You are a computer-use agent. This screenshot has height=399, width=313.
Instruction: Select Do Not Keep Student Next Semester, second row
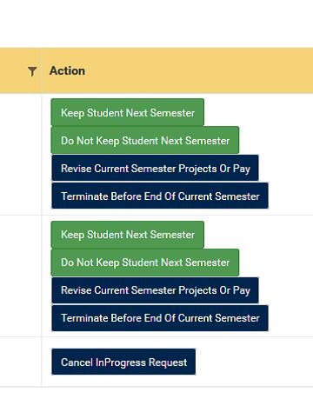[x=145, y=262]
